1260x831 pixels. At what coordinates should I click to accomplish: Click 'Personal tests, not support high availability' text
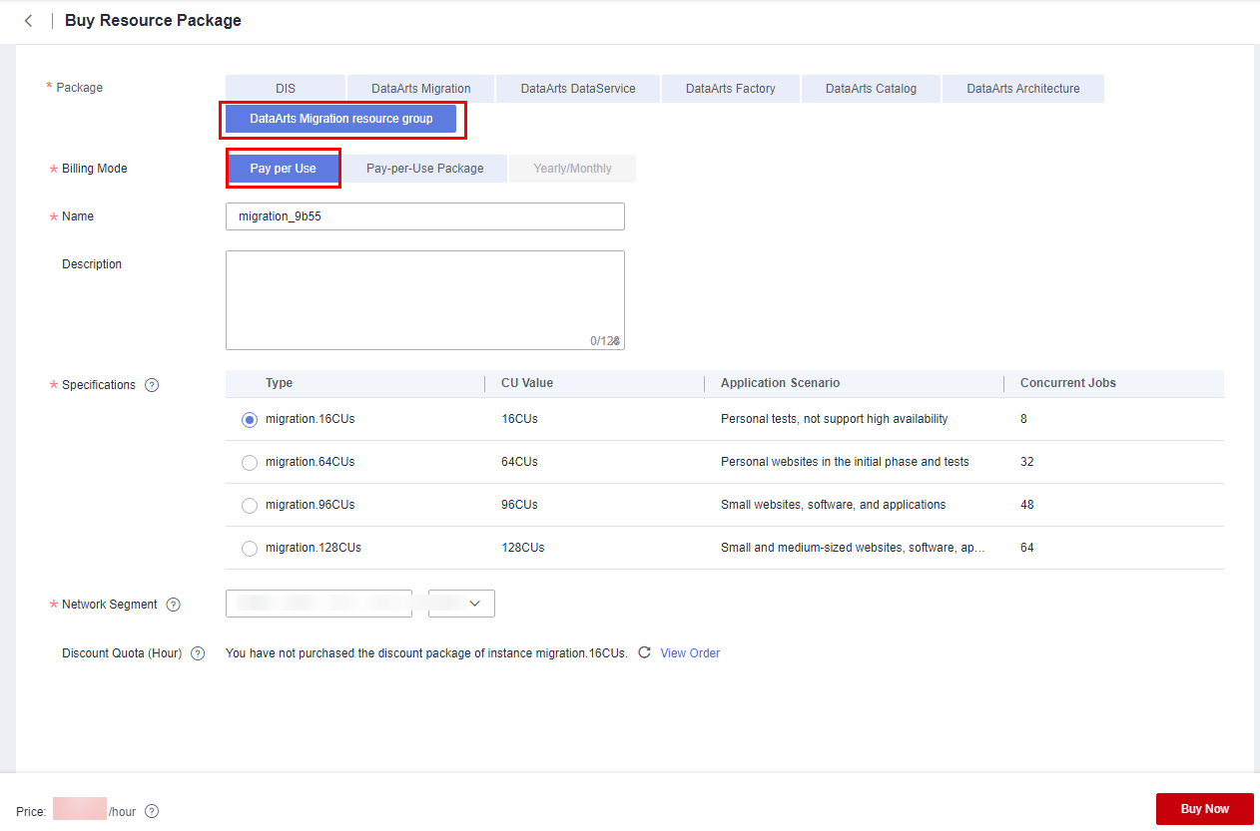point(835,419)
